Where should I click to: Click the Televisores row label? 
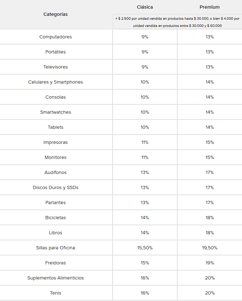55,67
